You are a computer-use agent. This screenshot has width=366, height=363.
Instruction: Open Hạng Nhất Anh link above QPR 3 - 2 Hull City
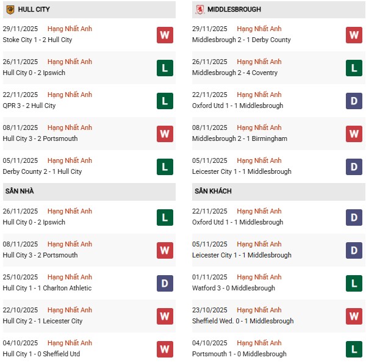pyautogui.click(x=70, y=95)
